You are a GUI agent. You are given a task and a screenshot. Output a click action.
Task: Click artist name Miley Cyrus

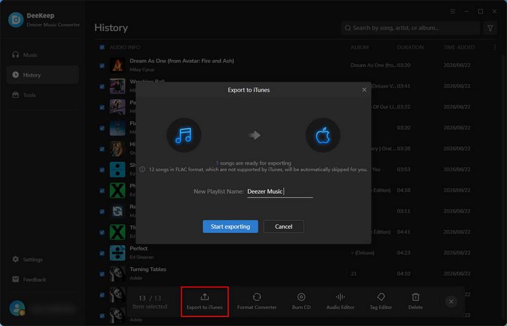click(141, 70)
